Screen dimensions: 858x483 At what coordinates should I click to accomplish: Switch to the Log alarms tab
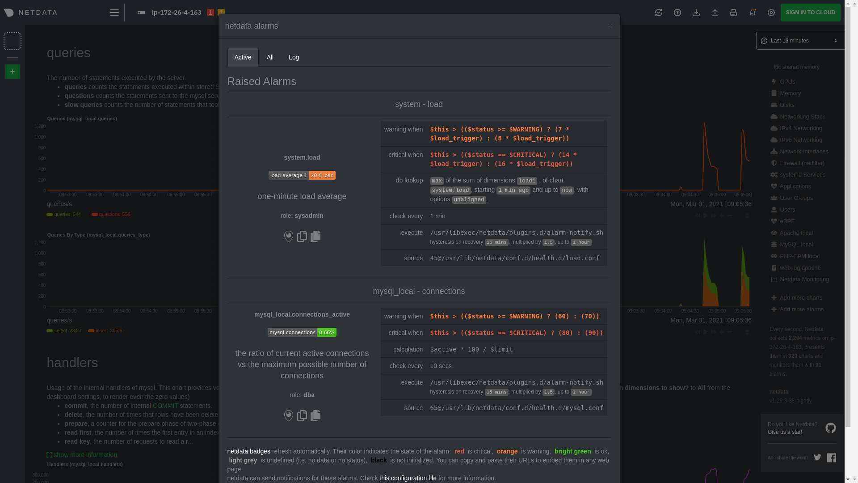(x=294, y=57)
